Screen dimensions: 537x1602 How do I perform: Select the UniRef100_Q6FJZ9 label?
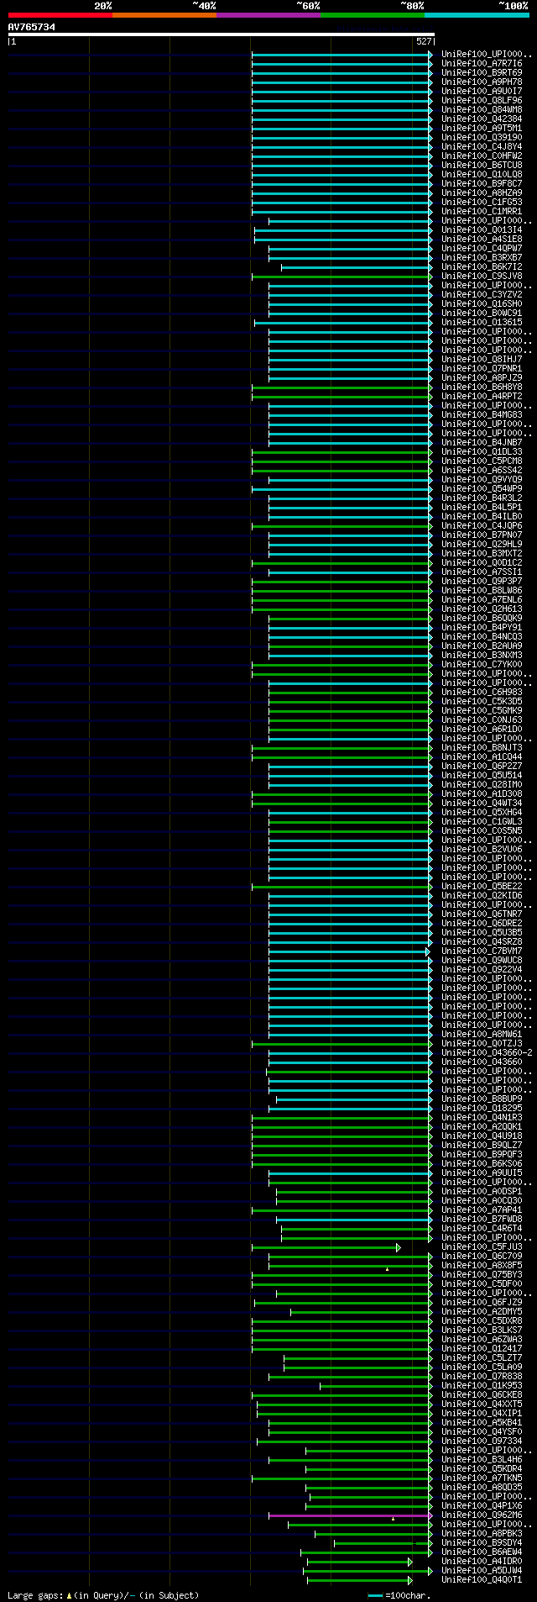tap(482, 1302)
